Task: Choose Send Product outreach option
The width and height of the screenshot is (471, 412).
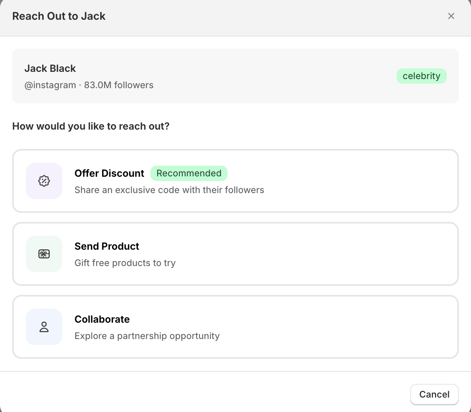Action: (x=235, y=254)
